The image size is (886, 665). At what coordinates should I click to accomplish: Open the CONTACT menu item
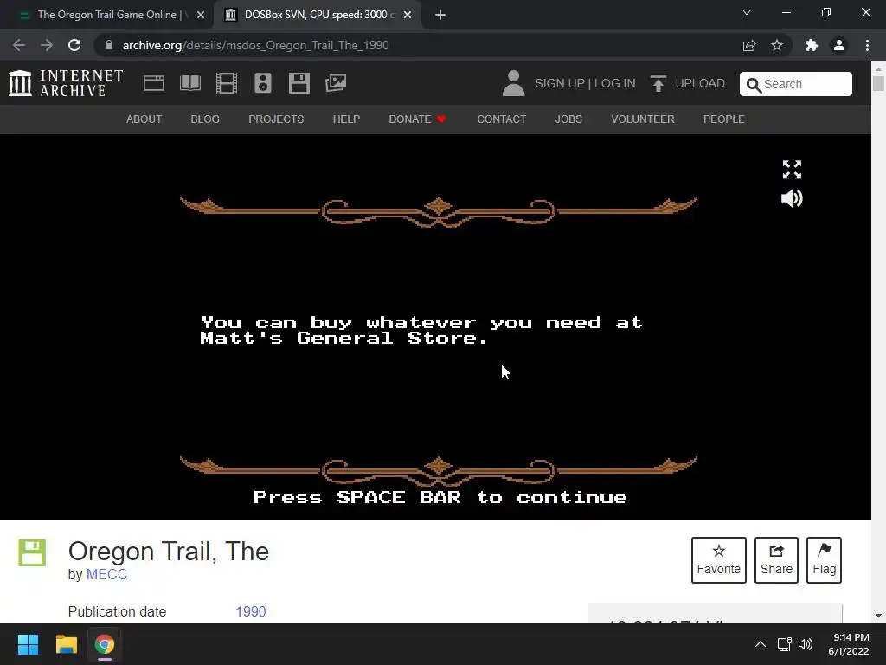[501, 119]
